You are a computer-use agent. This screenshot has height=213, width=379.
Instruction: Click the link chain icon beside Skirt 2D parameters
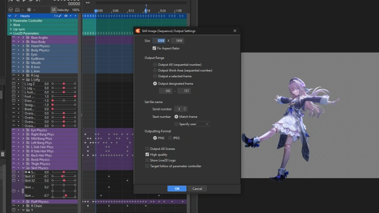pos(23,191)
